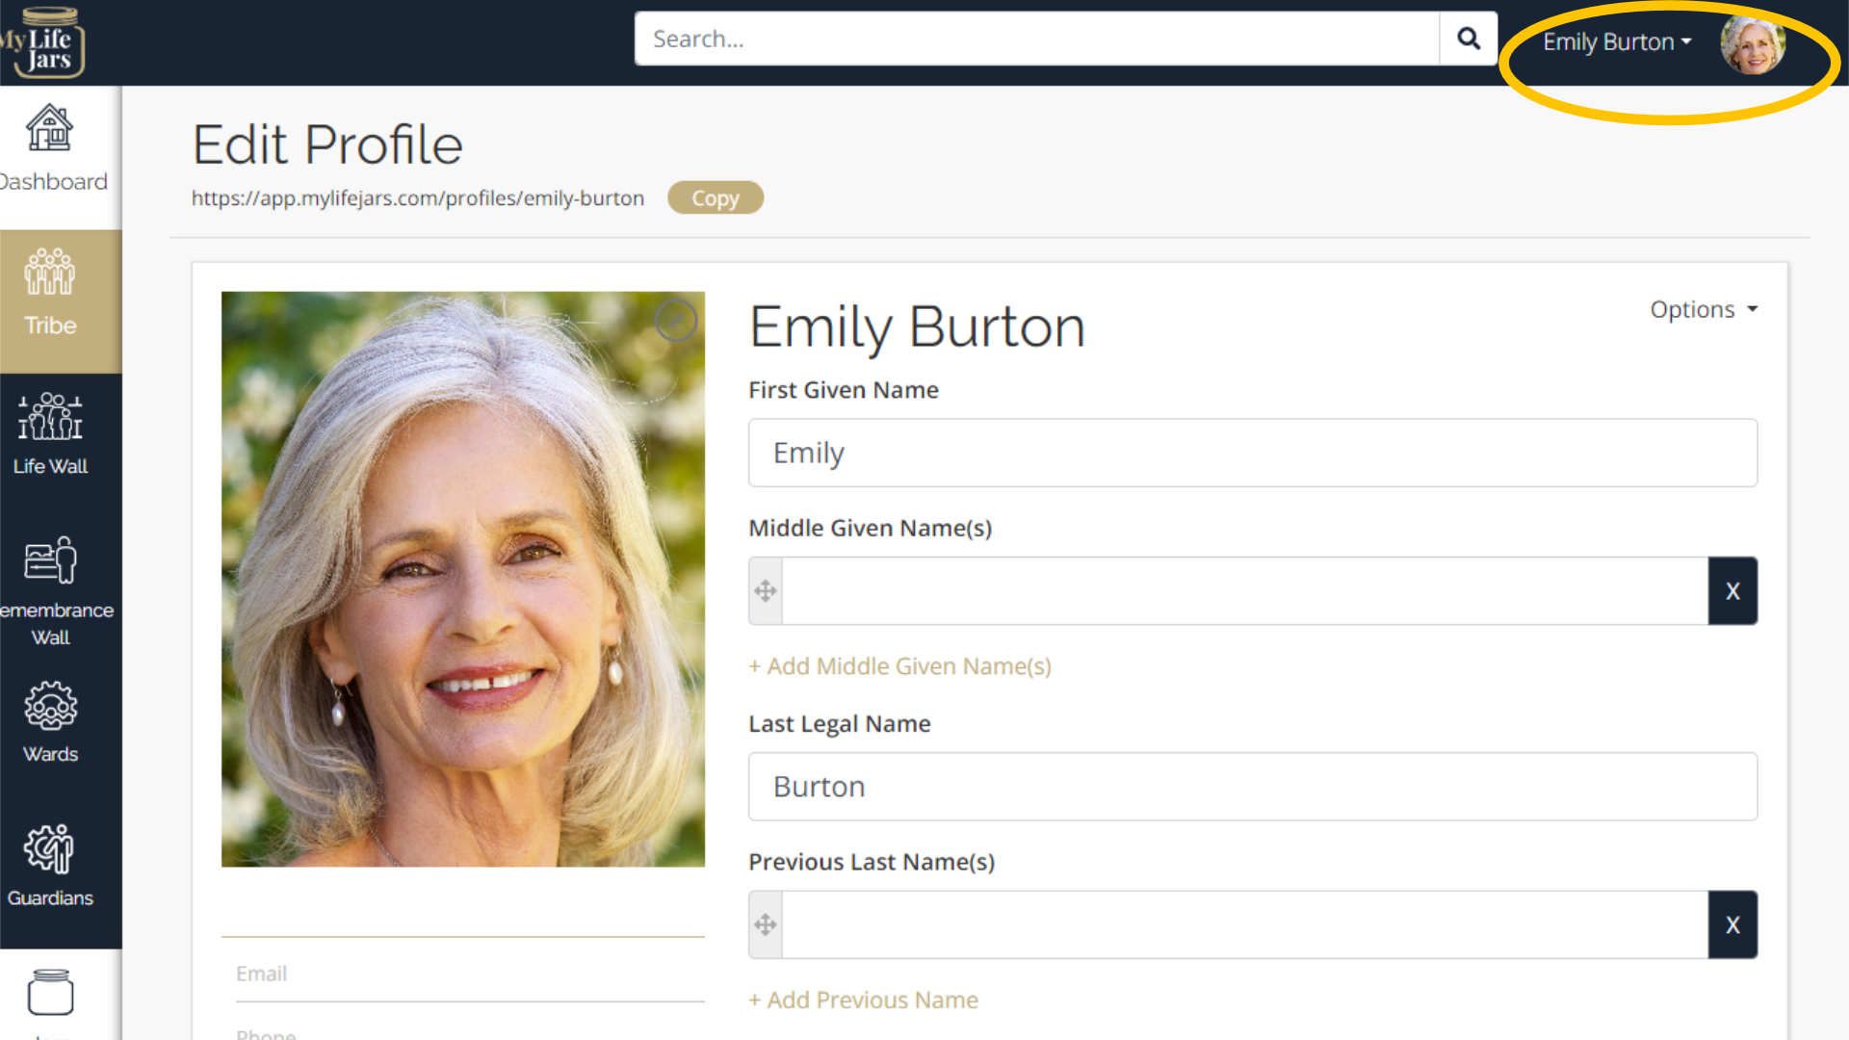Screen dimensions: 1849x1040
Task: Click the jar icon in sidebar
Action: click(x=50, y=993)
